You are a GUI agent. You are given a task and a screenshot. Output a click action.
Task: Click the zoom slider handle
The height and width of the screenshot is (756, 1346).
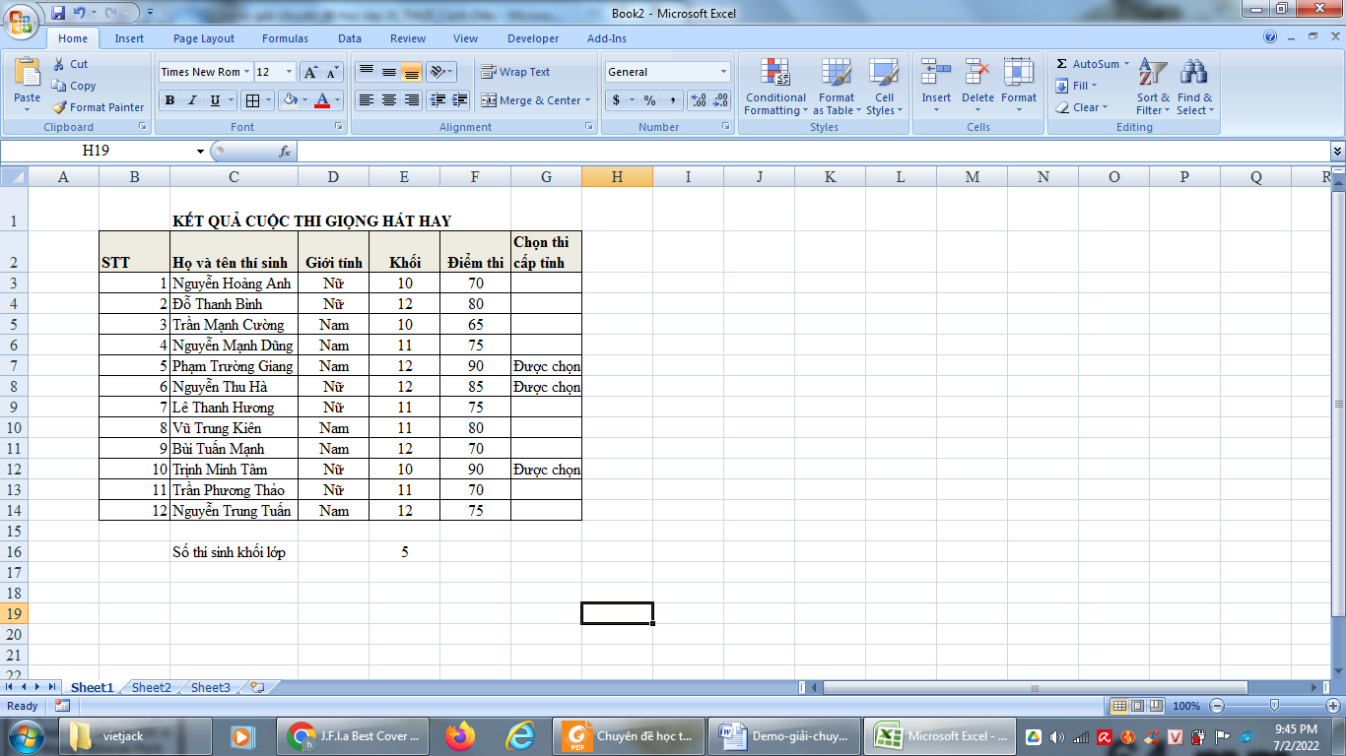pyautogui.click(x=1274, y=706)
